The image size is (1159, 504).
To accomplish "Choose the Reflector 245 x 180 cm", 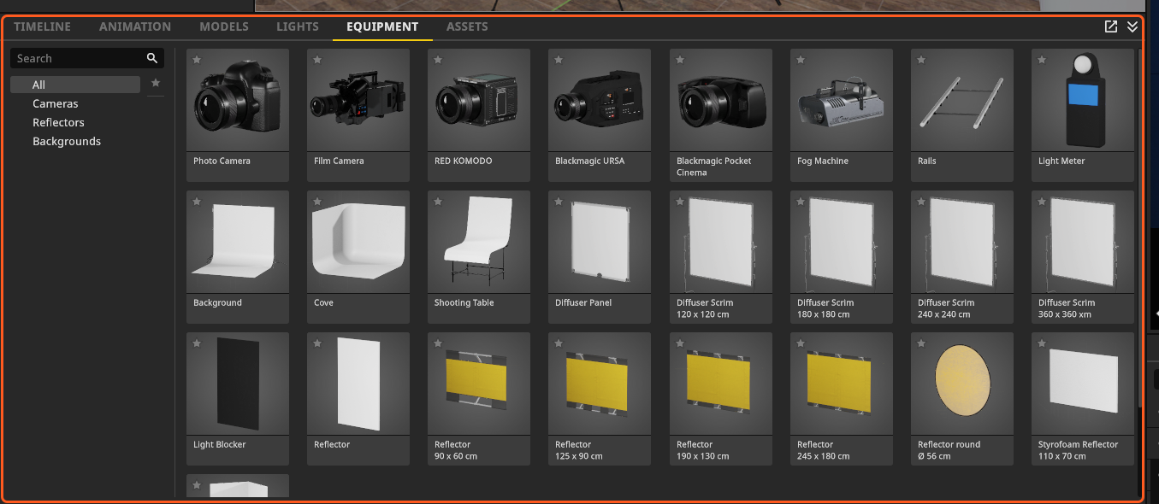I will point(842,399).
